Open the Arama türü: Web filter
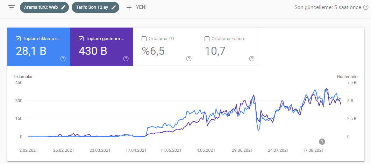This screenshot has width=371, height=164. (x=41, y=7)
